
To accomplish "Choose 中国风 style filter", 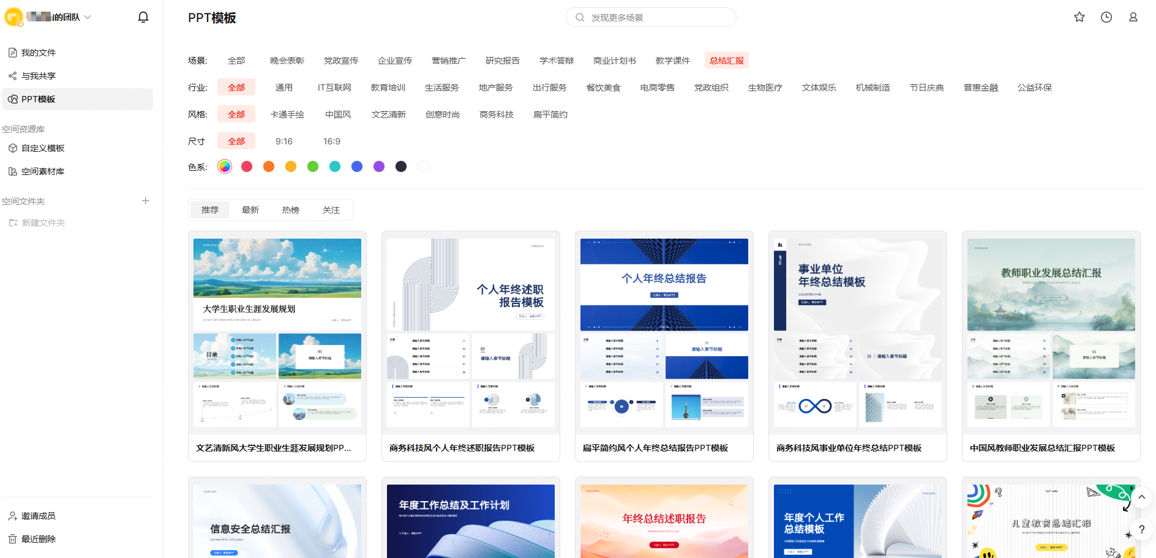I will (x=338, y=114).
